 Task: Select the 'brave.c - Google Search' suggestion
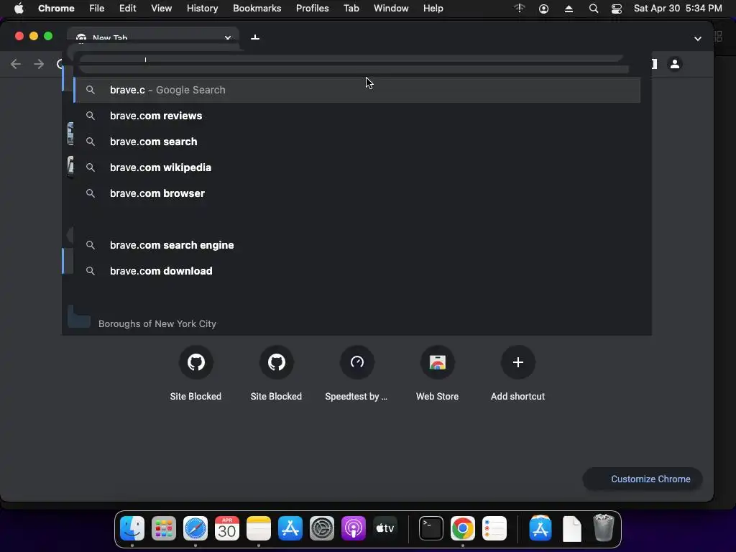pos(357,90)
